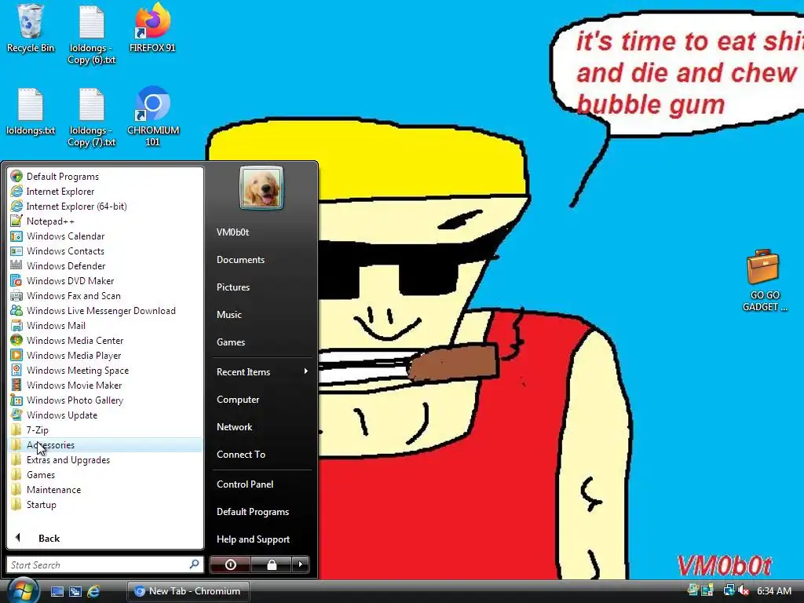Open Windows Update
This screenshot has height=603, width=804.
[105, 415]
